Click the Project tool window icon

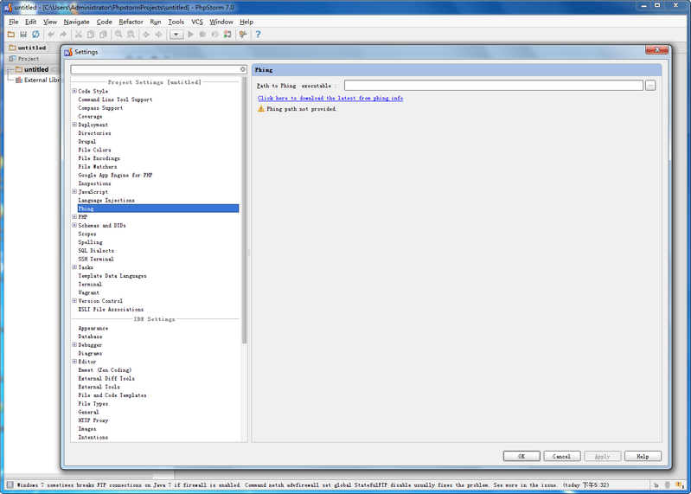point(12,58)
